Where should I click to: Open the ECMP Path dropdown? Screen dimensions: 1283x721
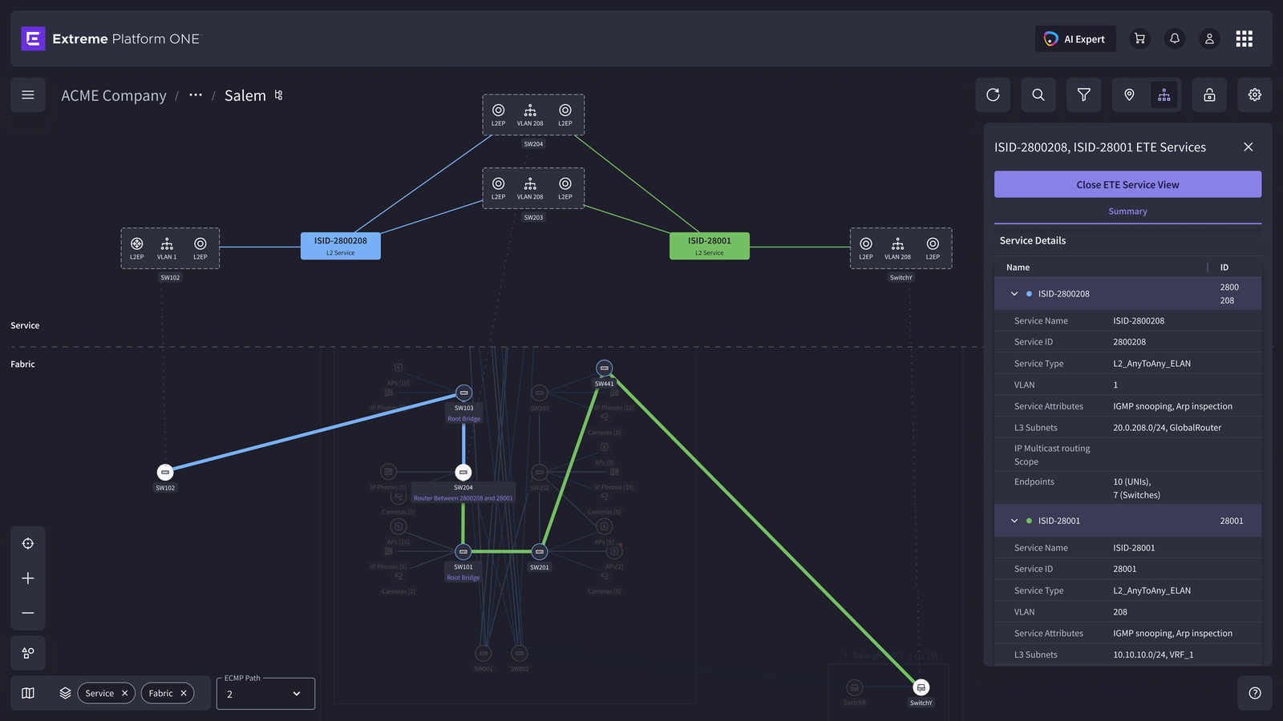pyautogui.click(x=265, y=694)
